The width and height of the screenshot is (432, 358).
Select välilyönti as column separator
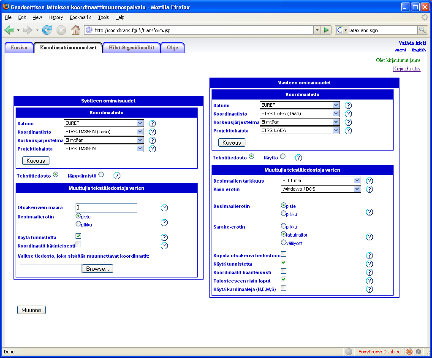pos(283,242)
